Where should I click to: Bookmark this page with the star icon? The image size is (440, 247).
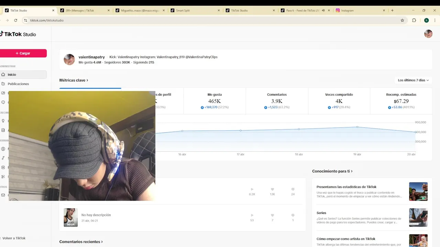(x=402, y=20)
